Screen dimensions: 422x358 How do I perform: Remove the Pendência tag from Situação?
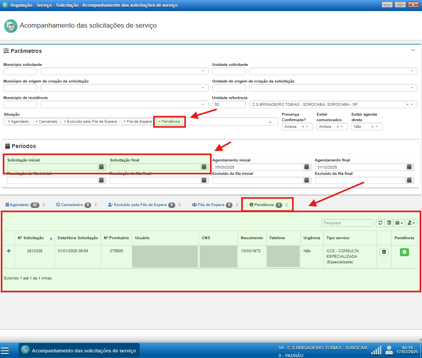159,122
